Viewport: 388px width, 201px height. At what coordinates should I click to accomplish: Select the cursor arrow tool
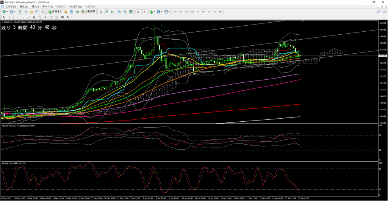4,17
